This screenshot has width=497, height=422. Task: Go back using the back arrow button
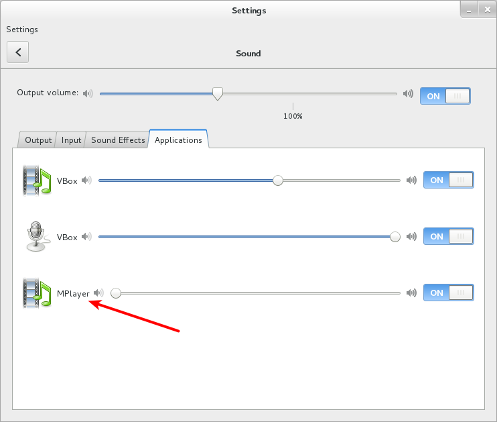(x=17, y=52)
